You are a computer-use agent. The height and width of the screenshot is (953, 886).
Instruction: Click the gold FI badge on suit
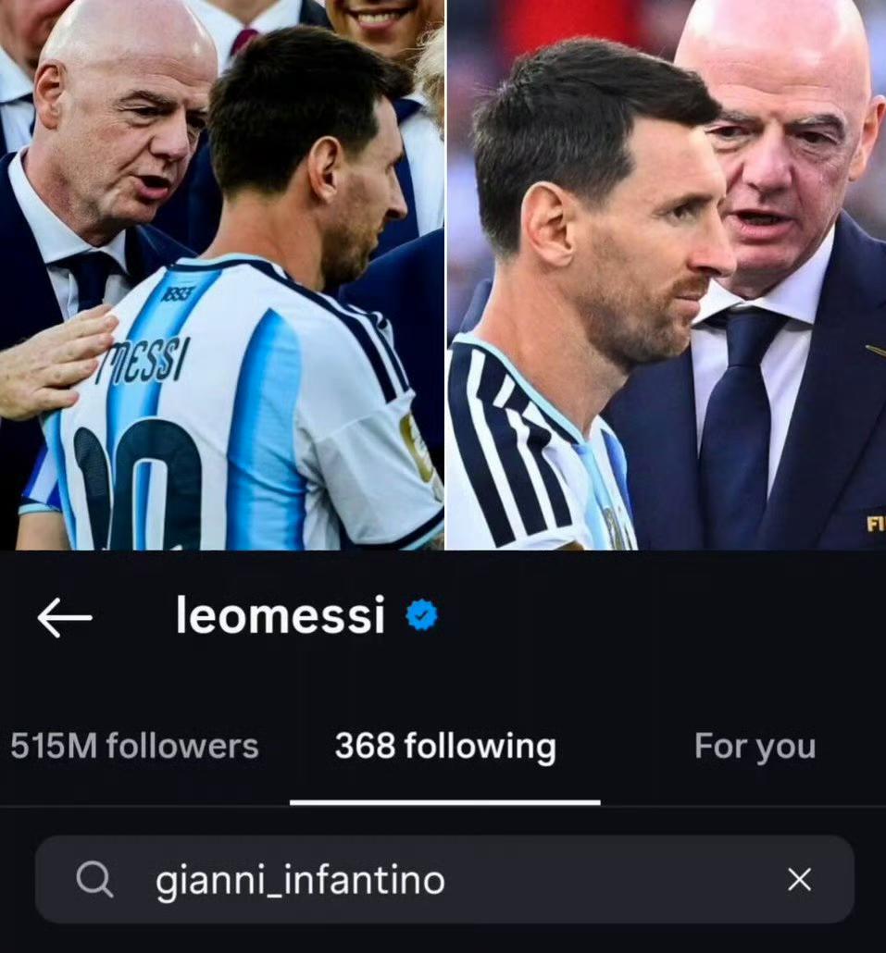click(x=876, y=524)
